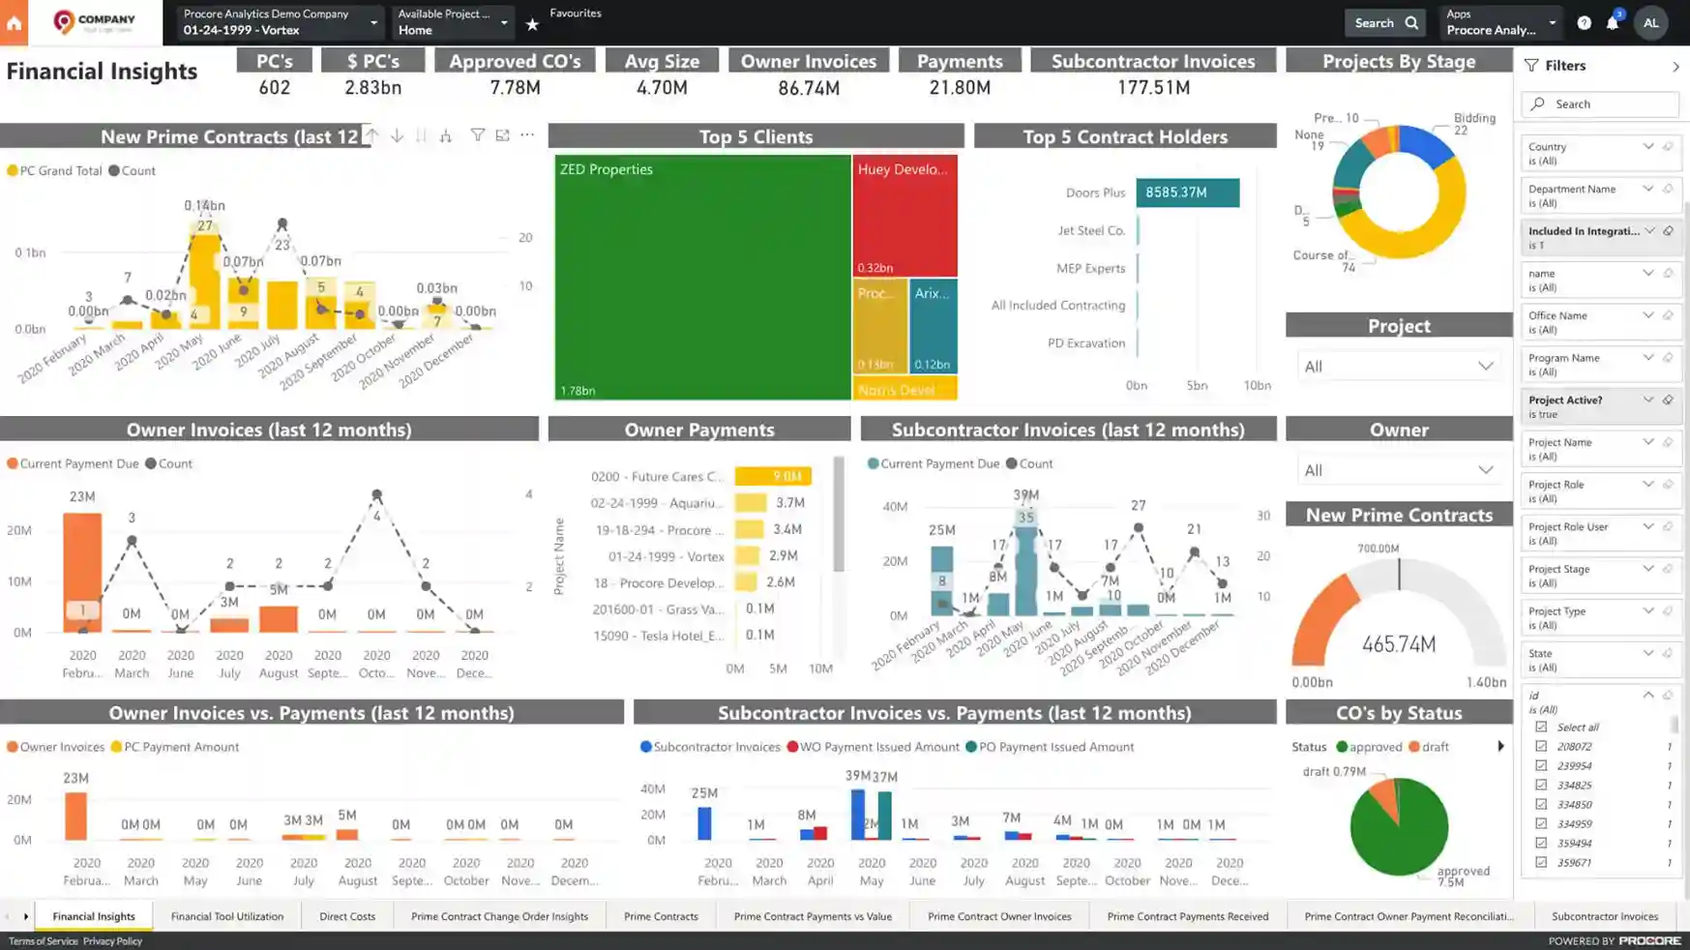Click the Favourites star icon
The height and width of the screenshot is (950, 1690).
click(x=532, y=24)
